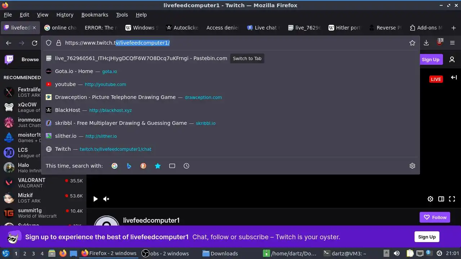Image resolution: width=461 pixels, height=259 pixels.
Task: Search with DuckDuckGo this time
Action: (143, 166)
